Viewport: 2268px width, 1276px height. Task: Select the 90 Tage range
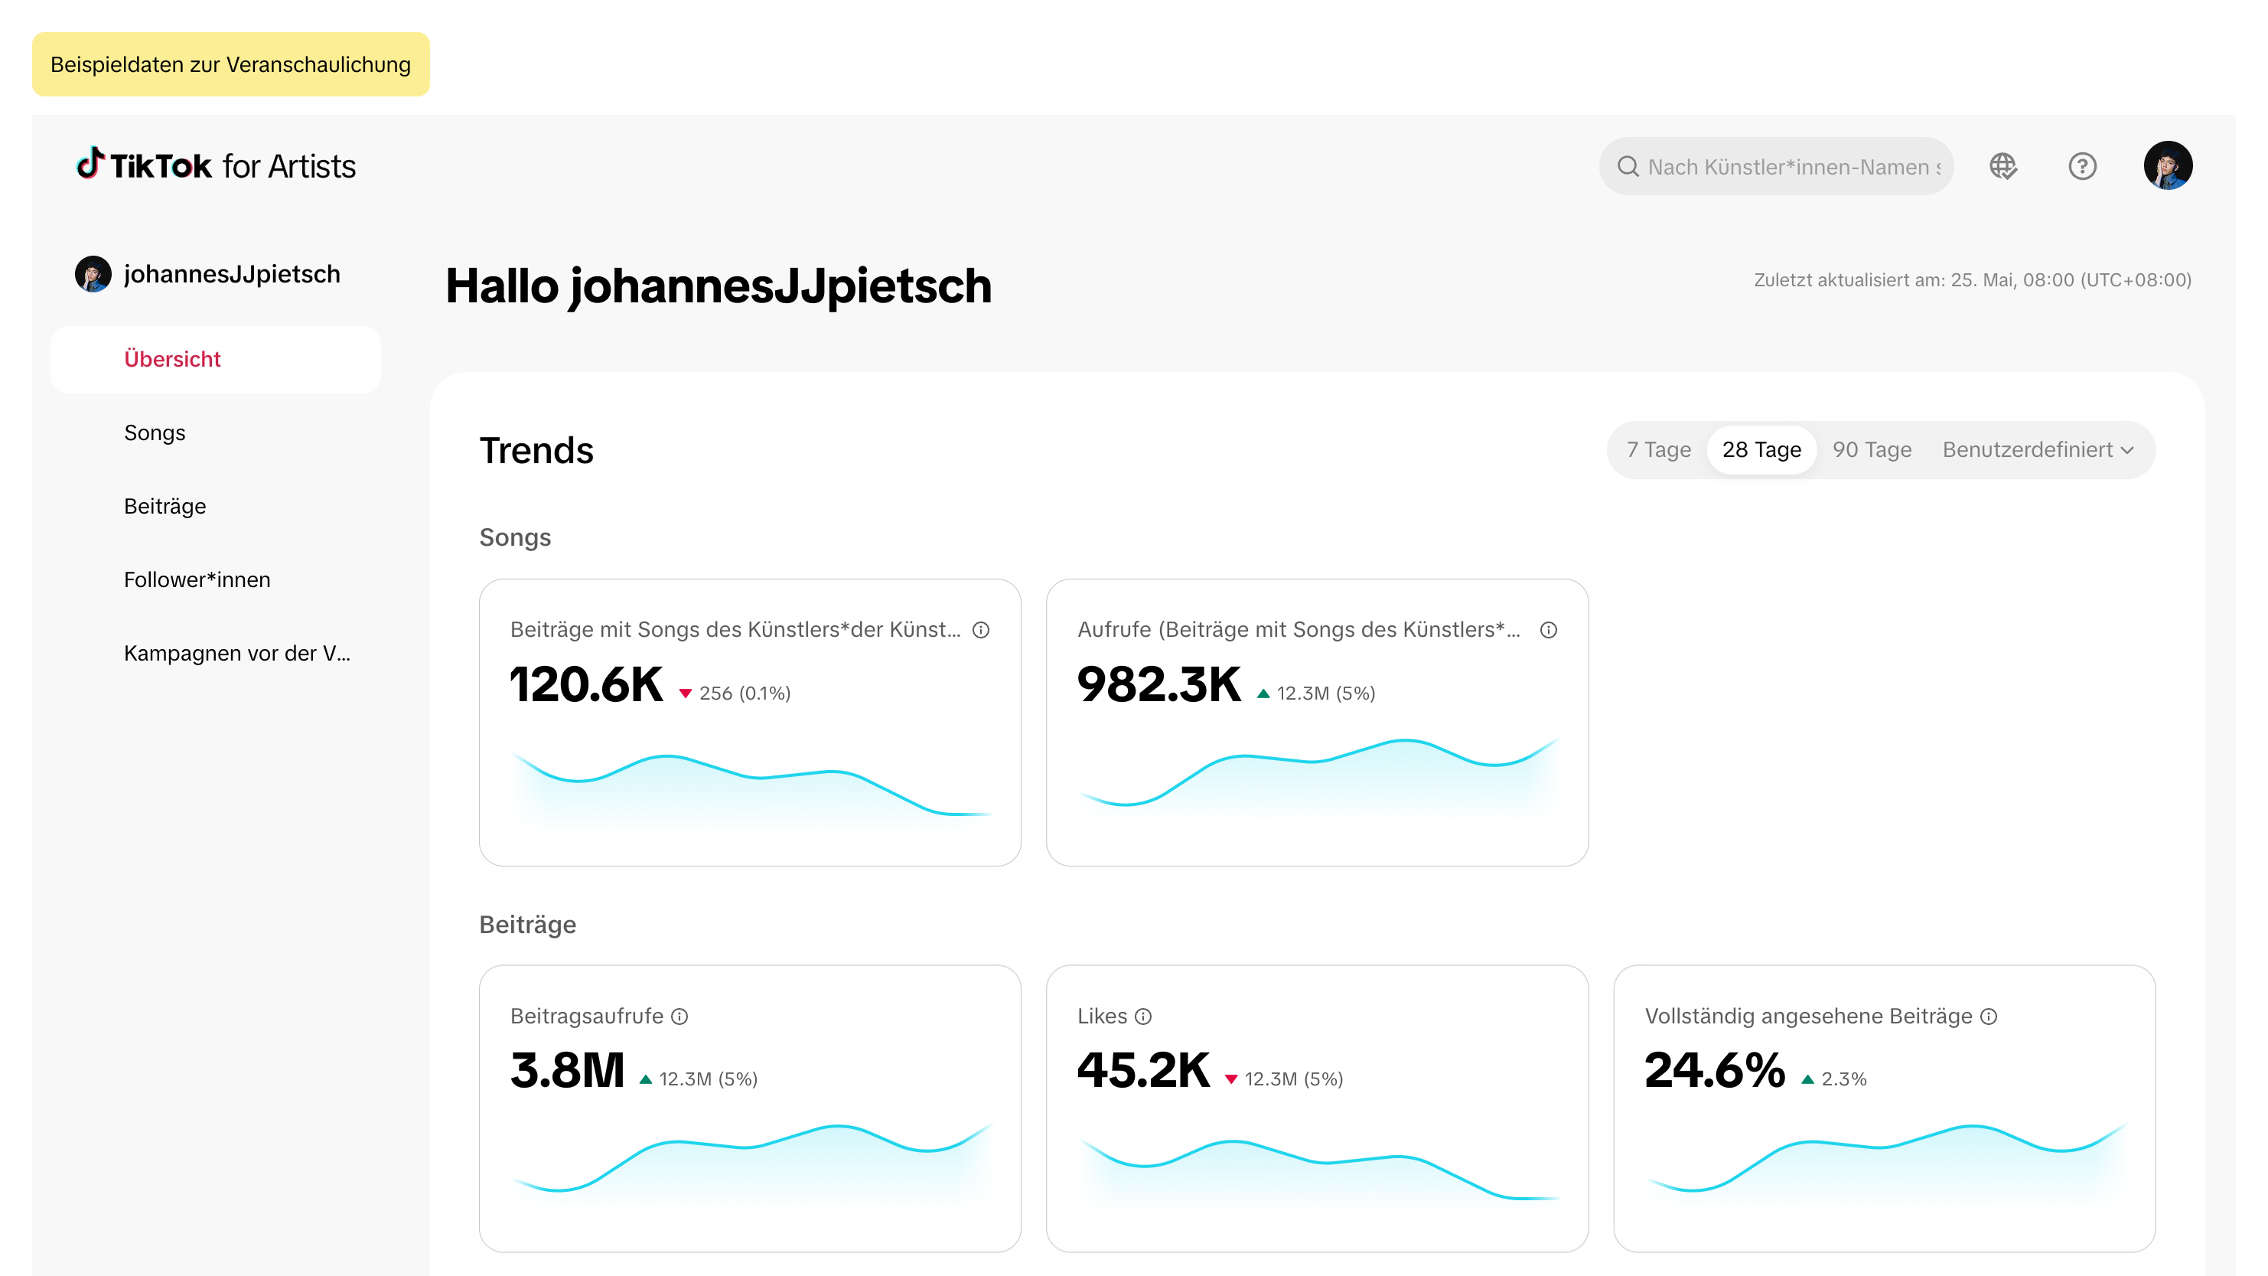[x=1872, y=450]
